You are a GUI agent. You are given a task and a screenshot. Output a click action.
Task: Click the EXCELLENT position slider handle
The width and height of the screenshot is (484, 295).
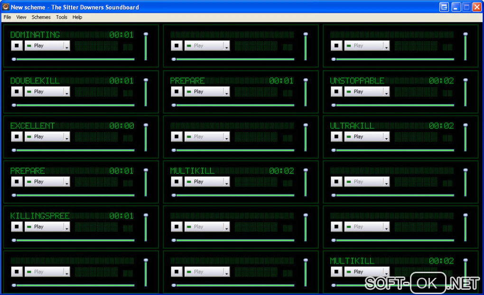click(14, 150)
